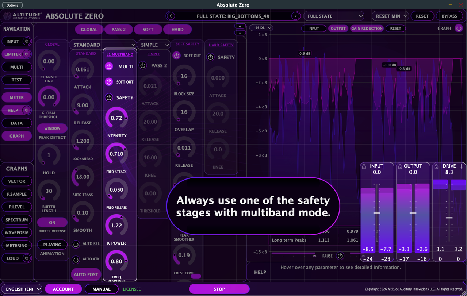The width and height of the screenshot is (467, 296).
Task: Switch to the HARD tab
Action: (x=177, y=30)
